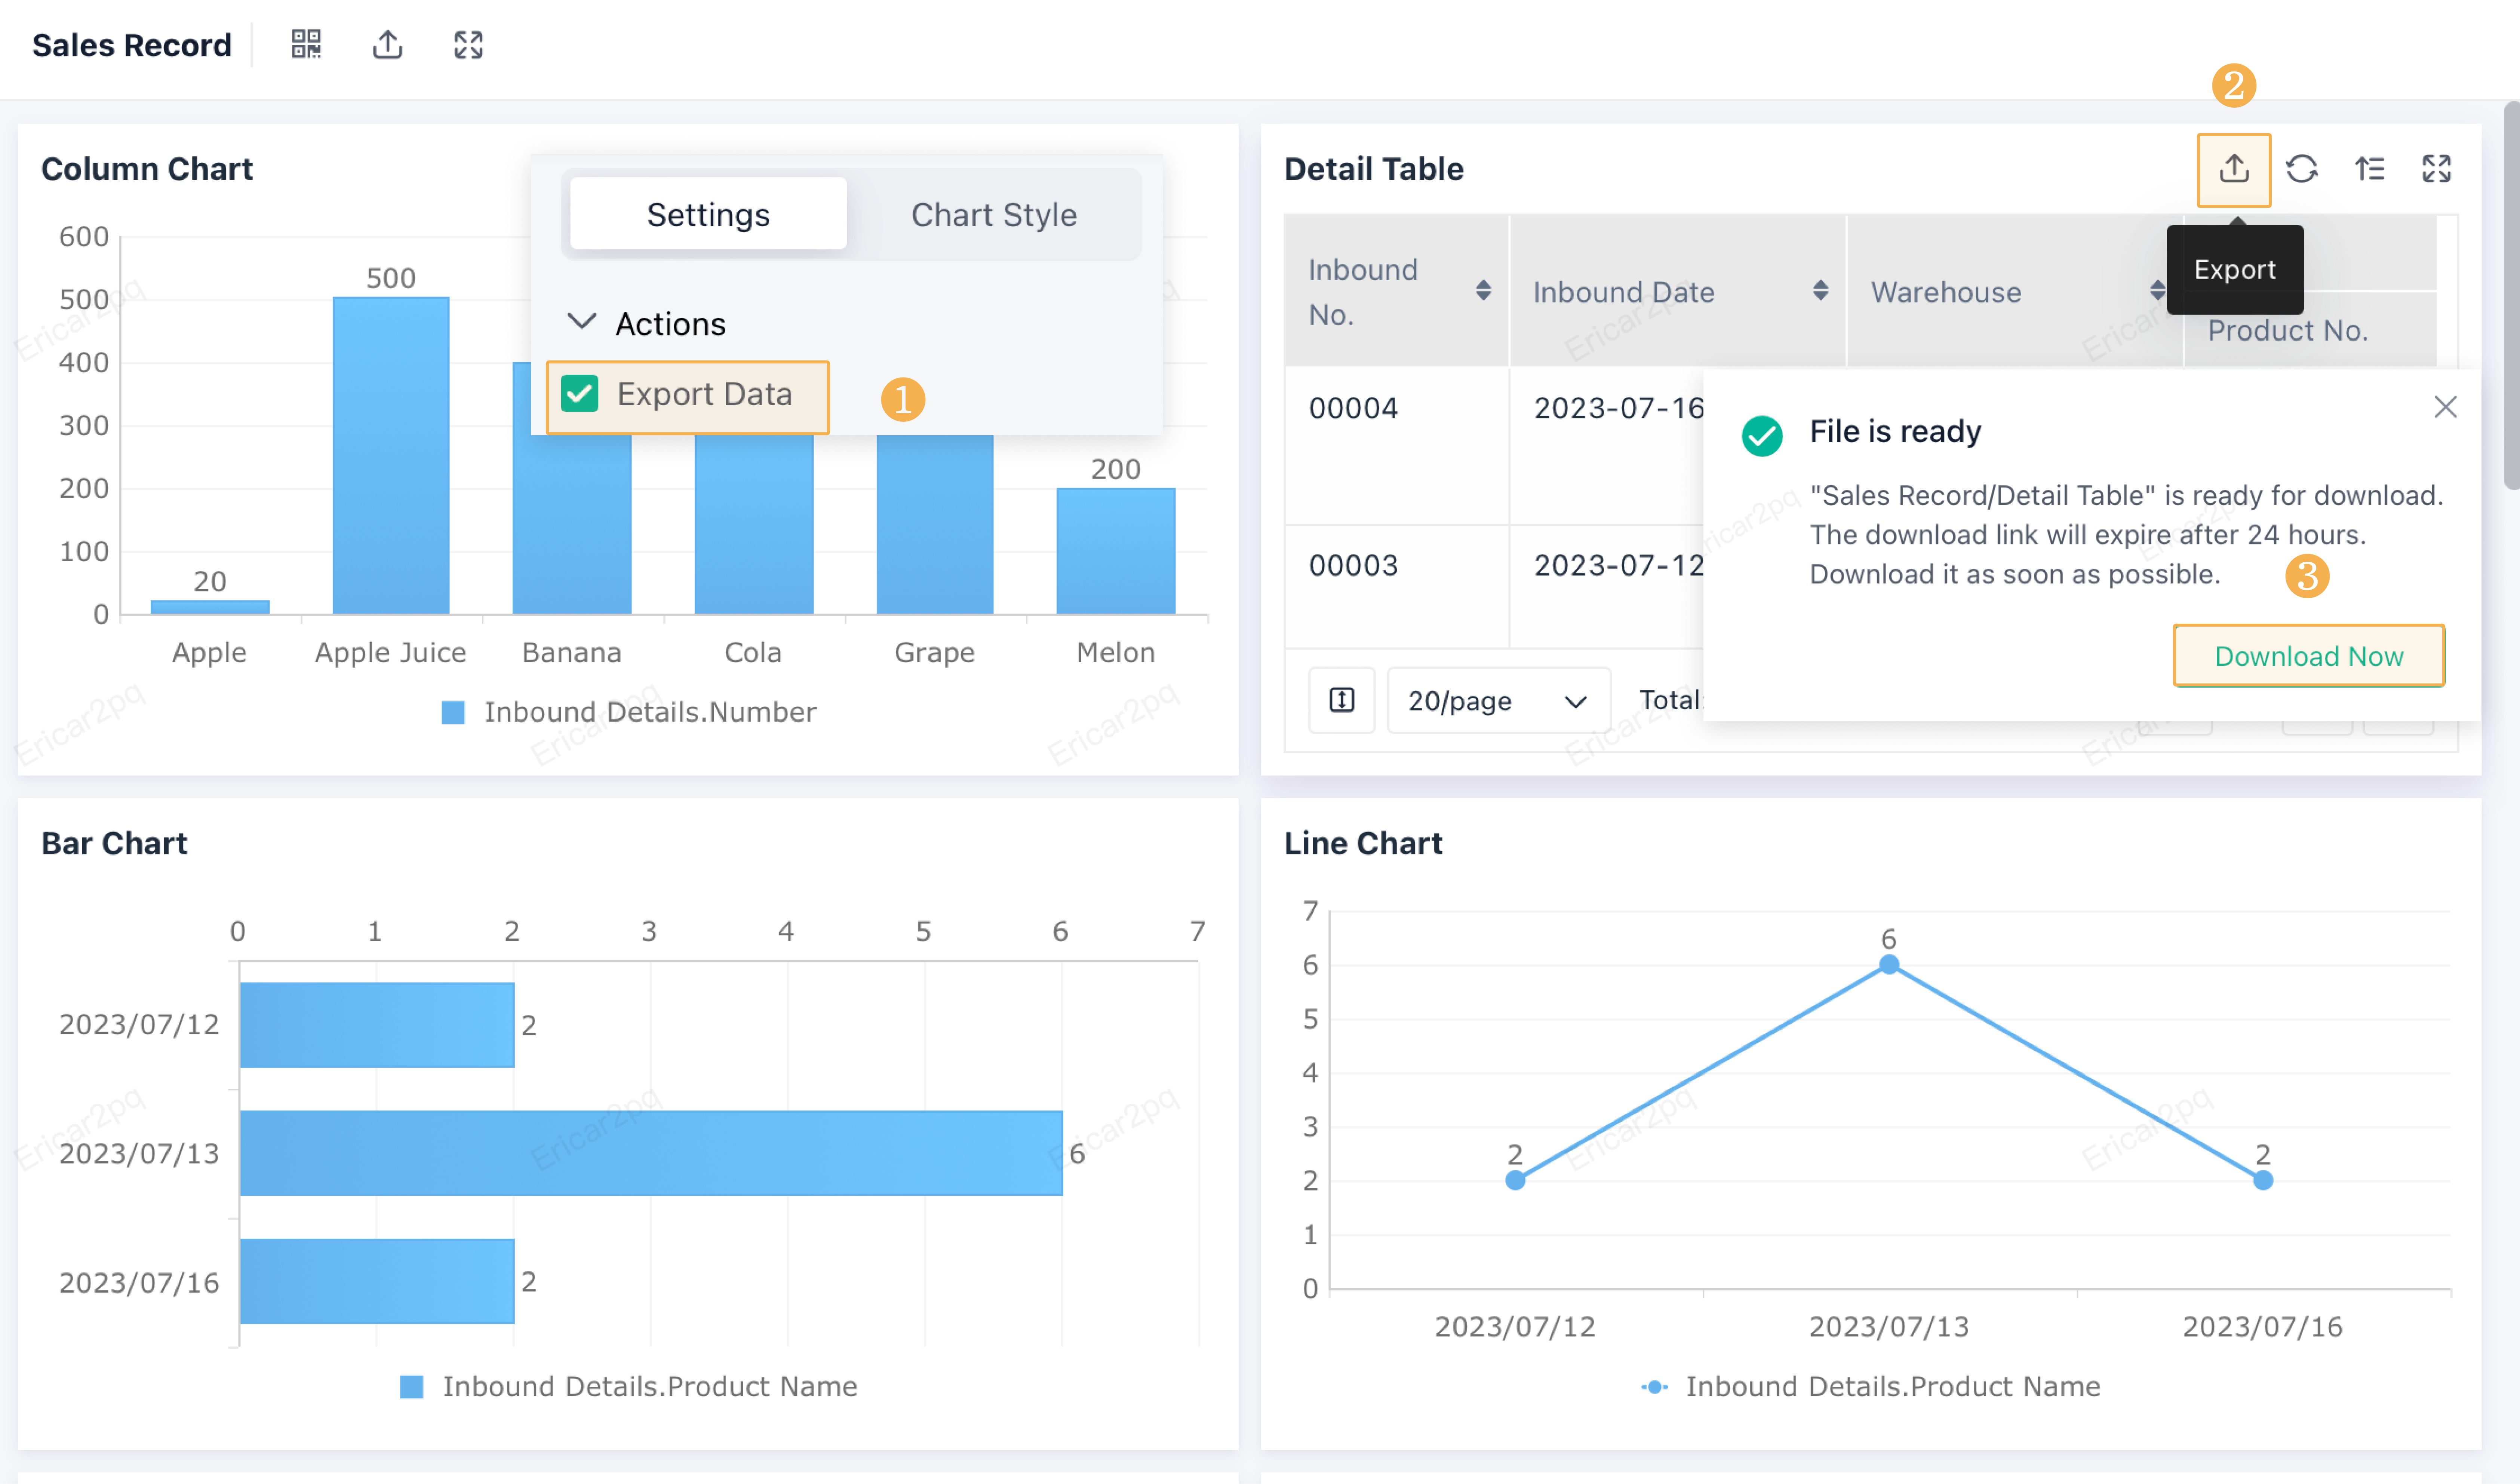The width and height of the screenshot is (2520, 1484).
Task: Click the Download Now button
Action: (x=2309, y=656)
